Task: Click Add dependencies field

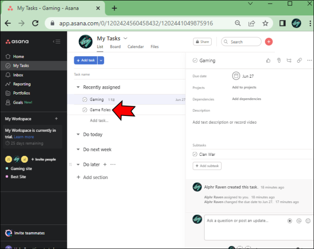Action: tap(247, 99)
